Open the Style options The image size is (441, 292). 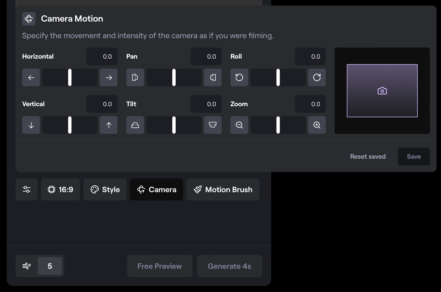[105, 189]
